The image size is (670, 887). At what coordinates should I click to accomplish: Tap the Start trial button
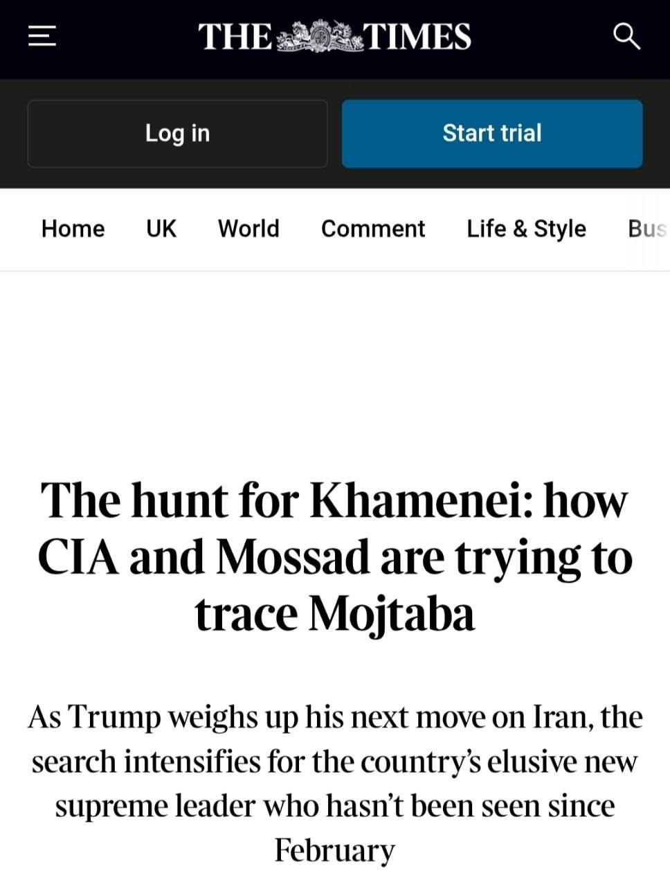click(492, 133)
